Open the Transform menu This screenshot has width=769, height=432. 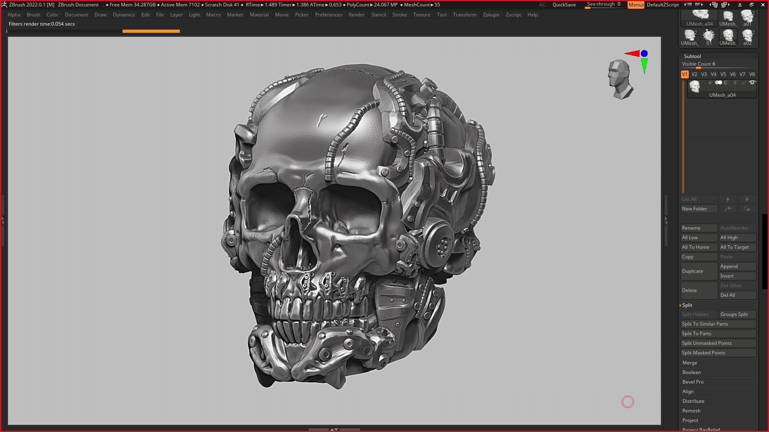click(x=465, y=15)
